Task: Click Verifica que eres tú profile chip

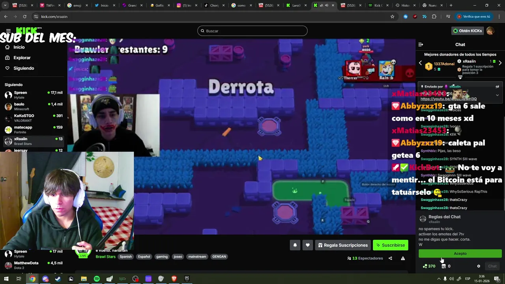Action: (473, 17)
